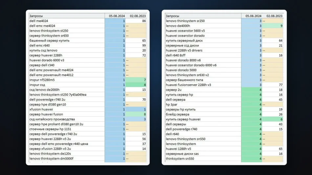Click value 14 in 'сервер xfusion 2288h v5 2u' row
The height and width of the screenshot is (175, 312).
point(136,149)
